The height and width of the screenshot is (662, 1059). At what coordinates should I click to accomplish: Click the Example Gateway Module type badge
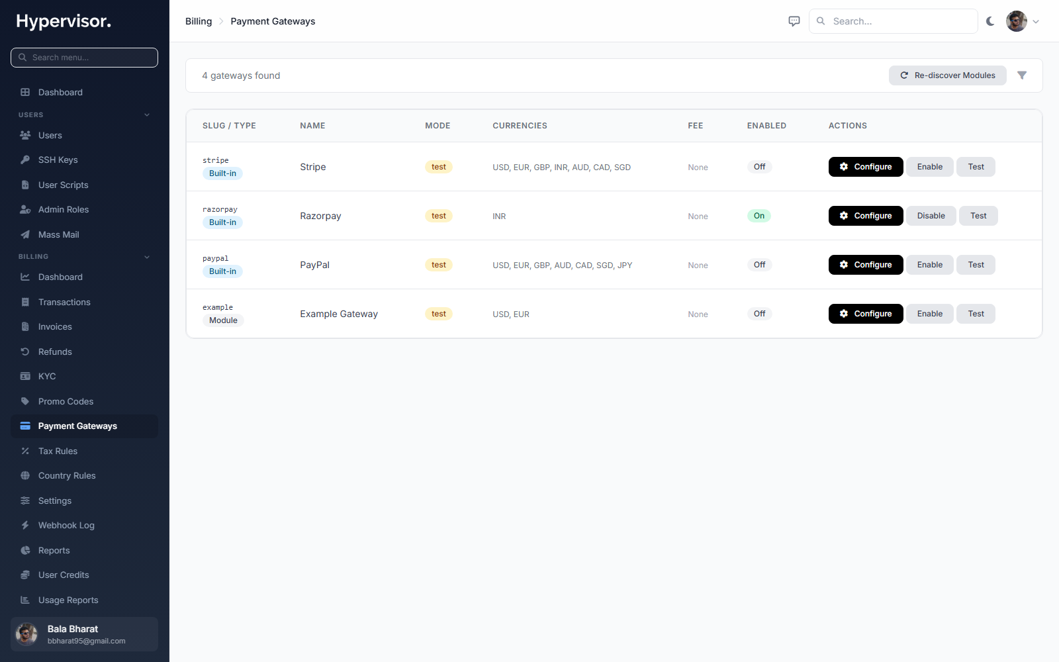tap(223, 320)
